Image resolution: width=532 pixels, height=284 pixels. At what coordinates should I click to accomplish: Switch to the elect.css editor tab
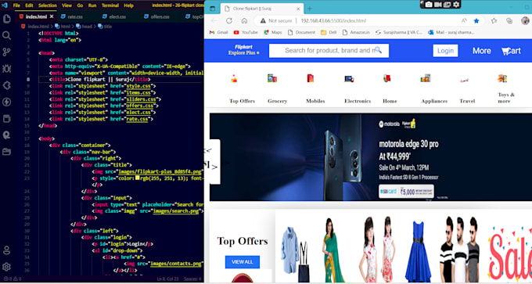[x=114, y=16]
